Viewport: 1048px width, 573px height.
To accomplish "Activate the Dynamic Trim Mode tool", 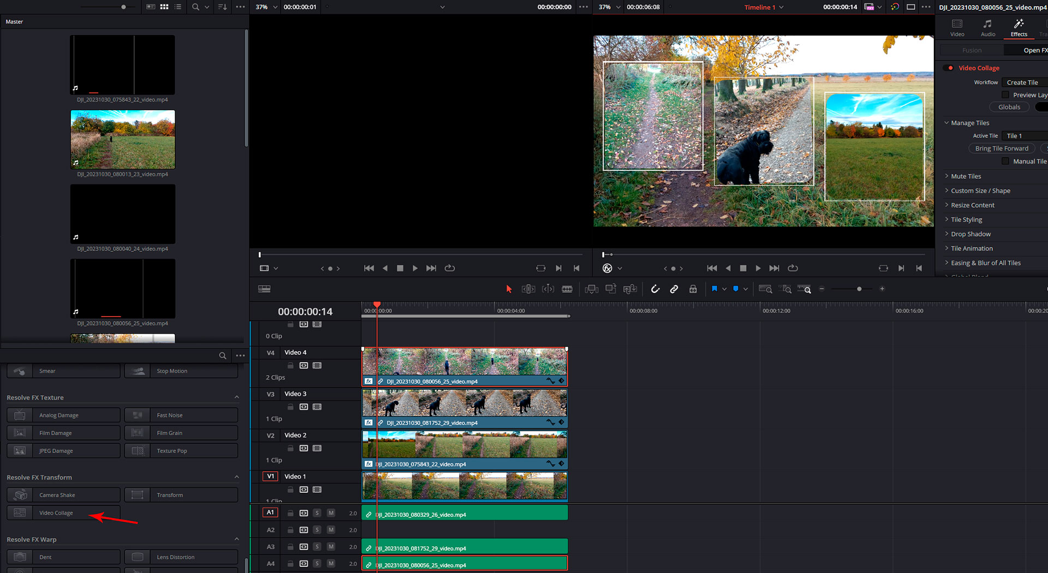I will pyautogui.click(x=548, y=289).
